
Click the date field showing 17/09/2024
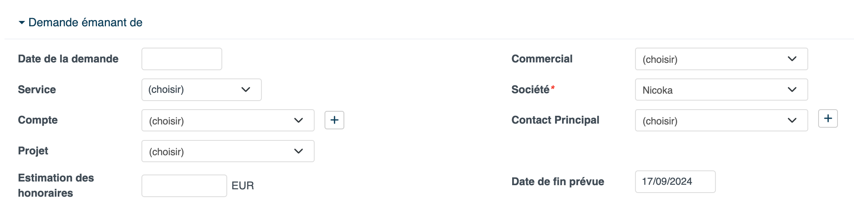(x=675, y=181)
